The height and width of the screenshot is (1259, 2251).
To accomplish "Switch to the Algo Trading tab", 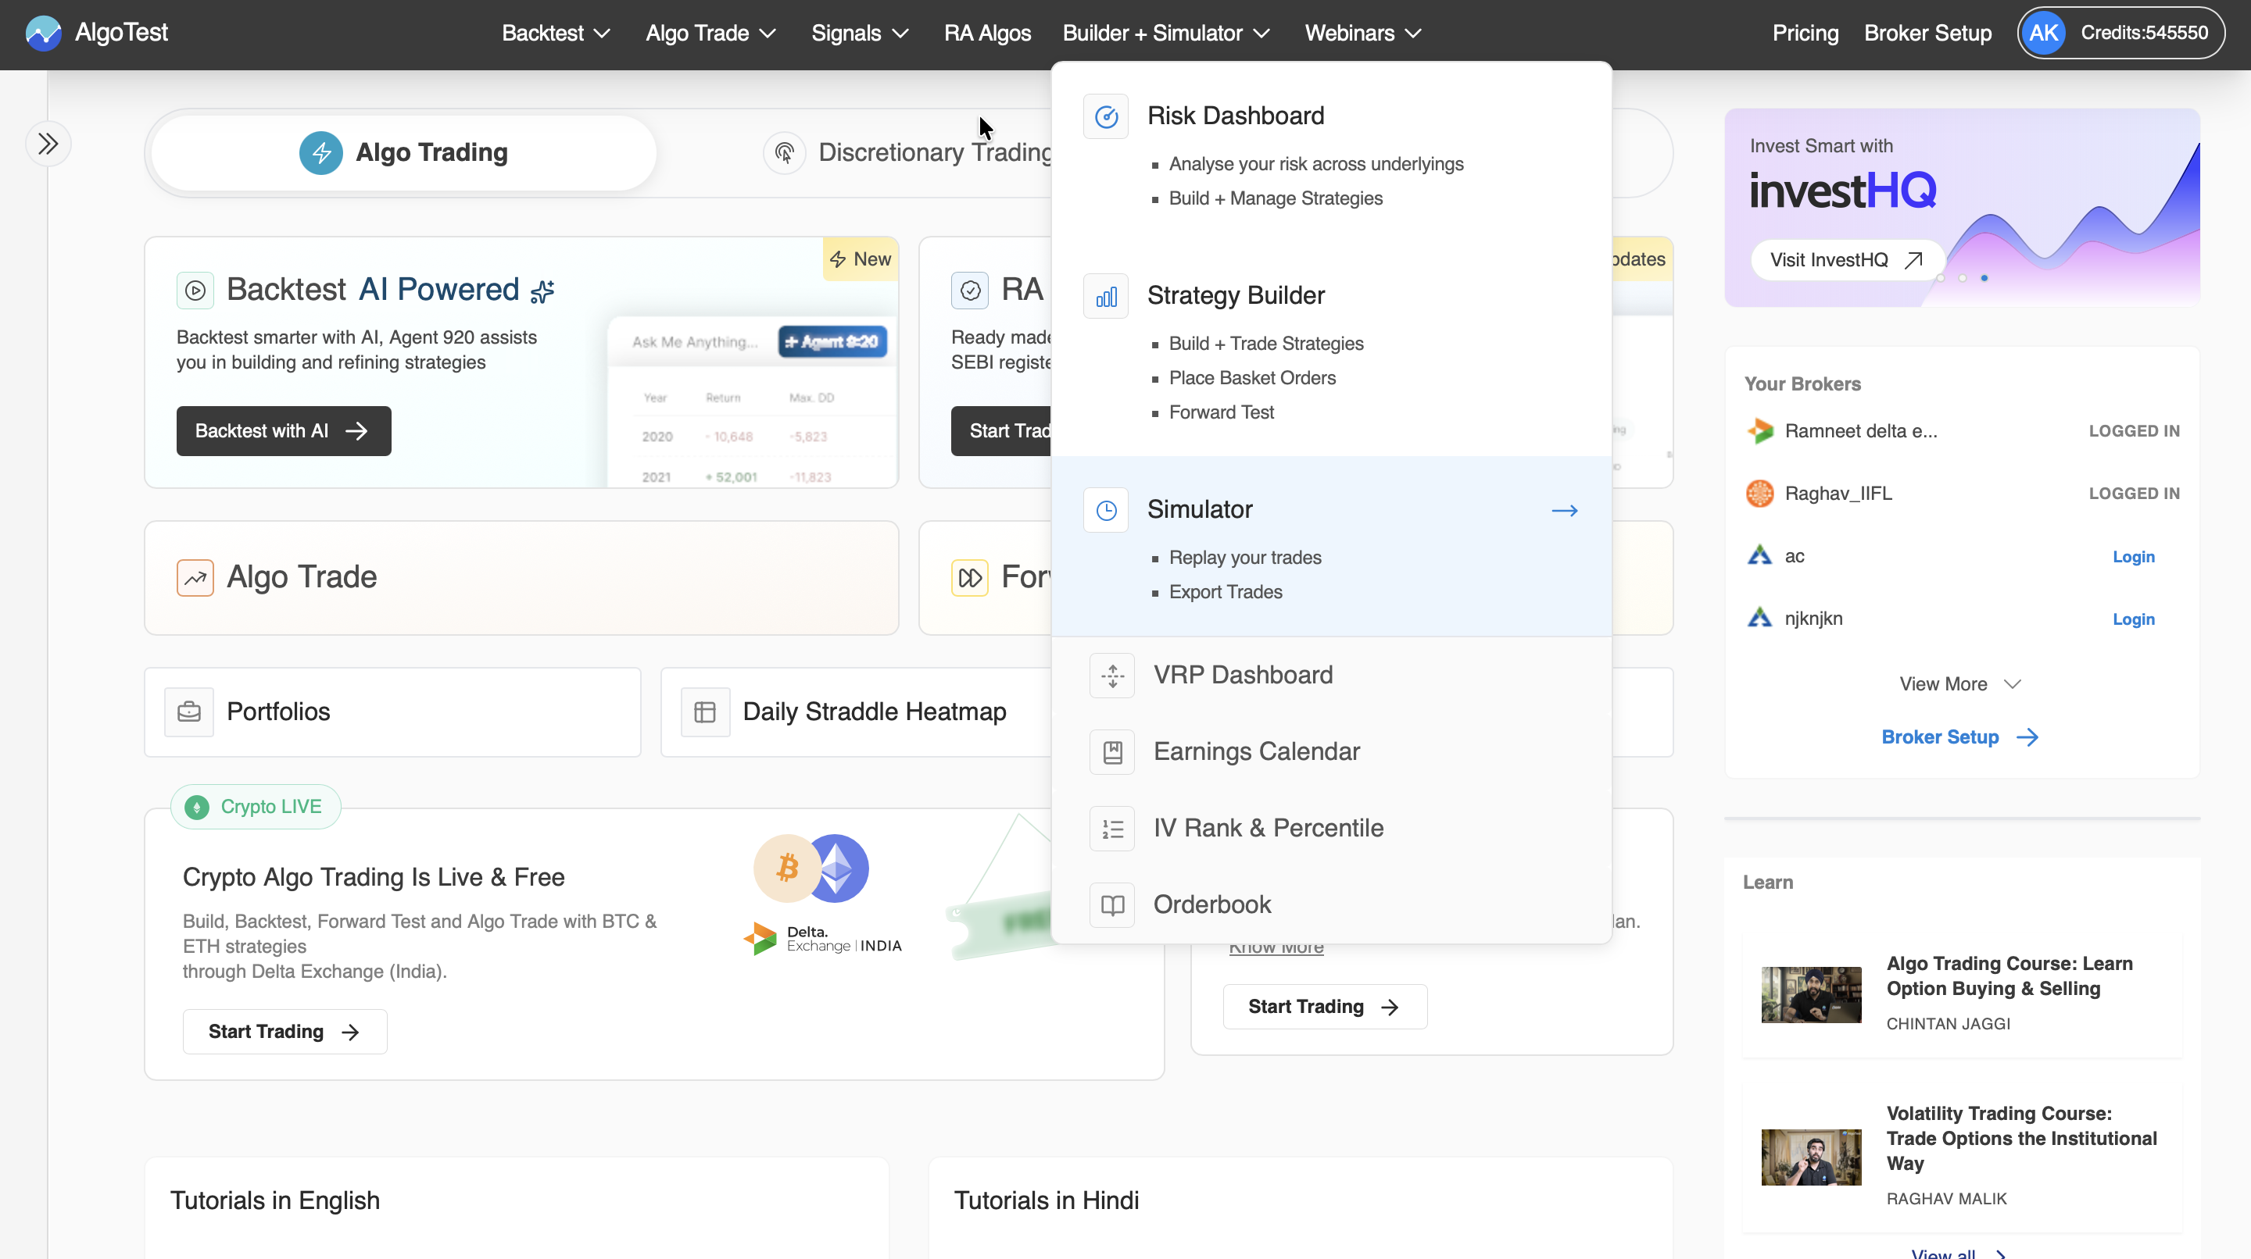I will coord(404,152).
